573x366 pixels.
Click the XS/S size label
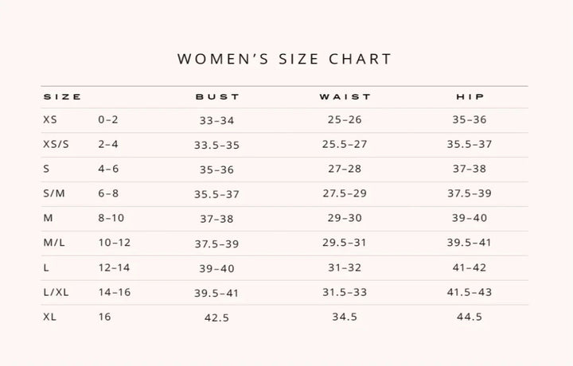(56, 144)
